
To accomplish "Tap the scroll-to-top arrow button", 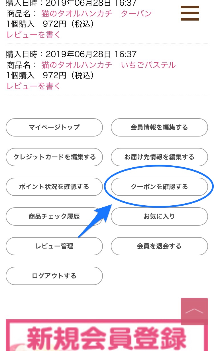I will tap(194, 311).
